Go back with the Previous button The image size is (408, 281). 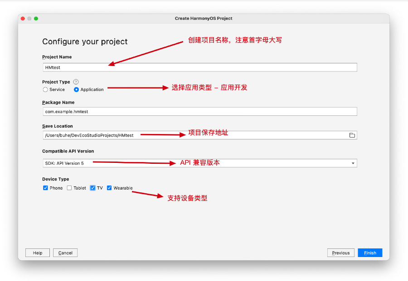pos(341,252)
